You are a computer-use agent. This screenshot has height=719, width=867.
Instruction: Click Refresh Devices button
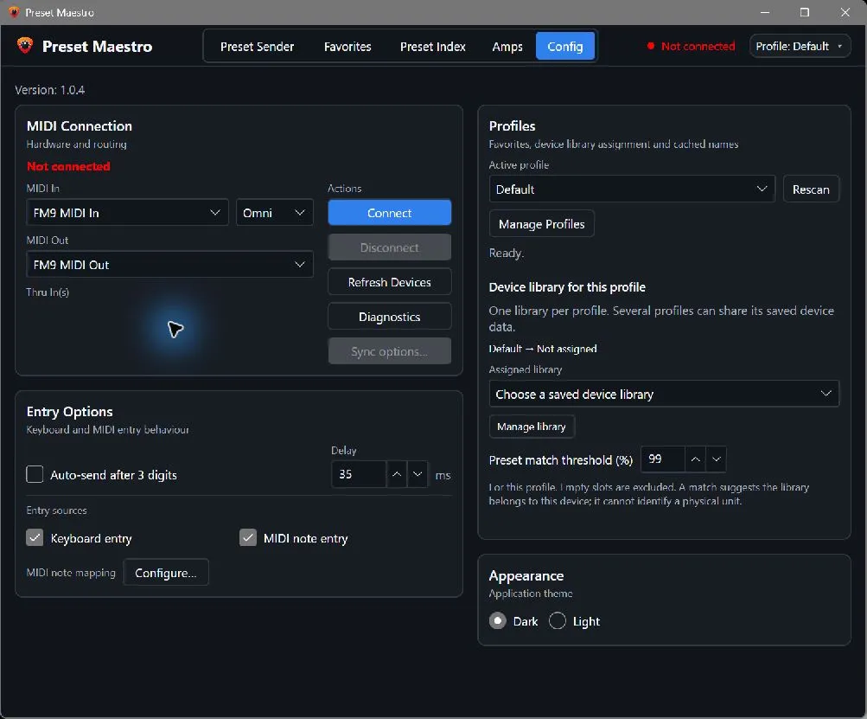(x=389, y=282)
